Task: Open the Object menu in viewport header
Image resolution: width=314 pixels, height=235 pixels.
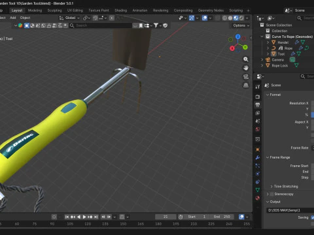Action: 25,18
